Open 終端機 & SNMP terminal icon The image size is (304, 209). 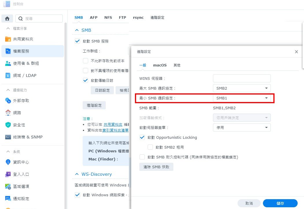click(8, 137)
